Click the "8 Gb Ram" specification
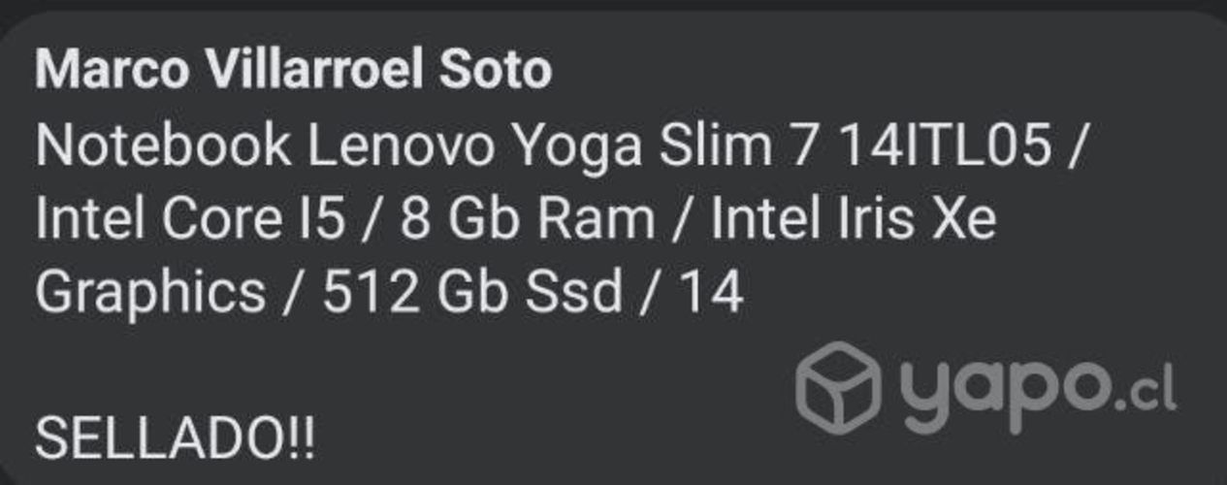Screen dimensions: 1227x485 pyautogui.click(x=528, y=219)
